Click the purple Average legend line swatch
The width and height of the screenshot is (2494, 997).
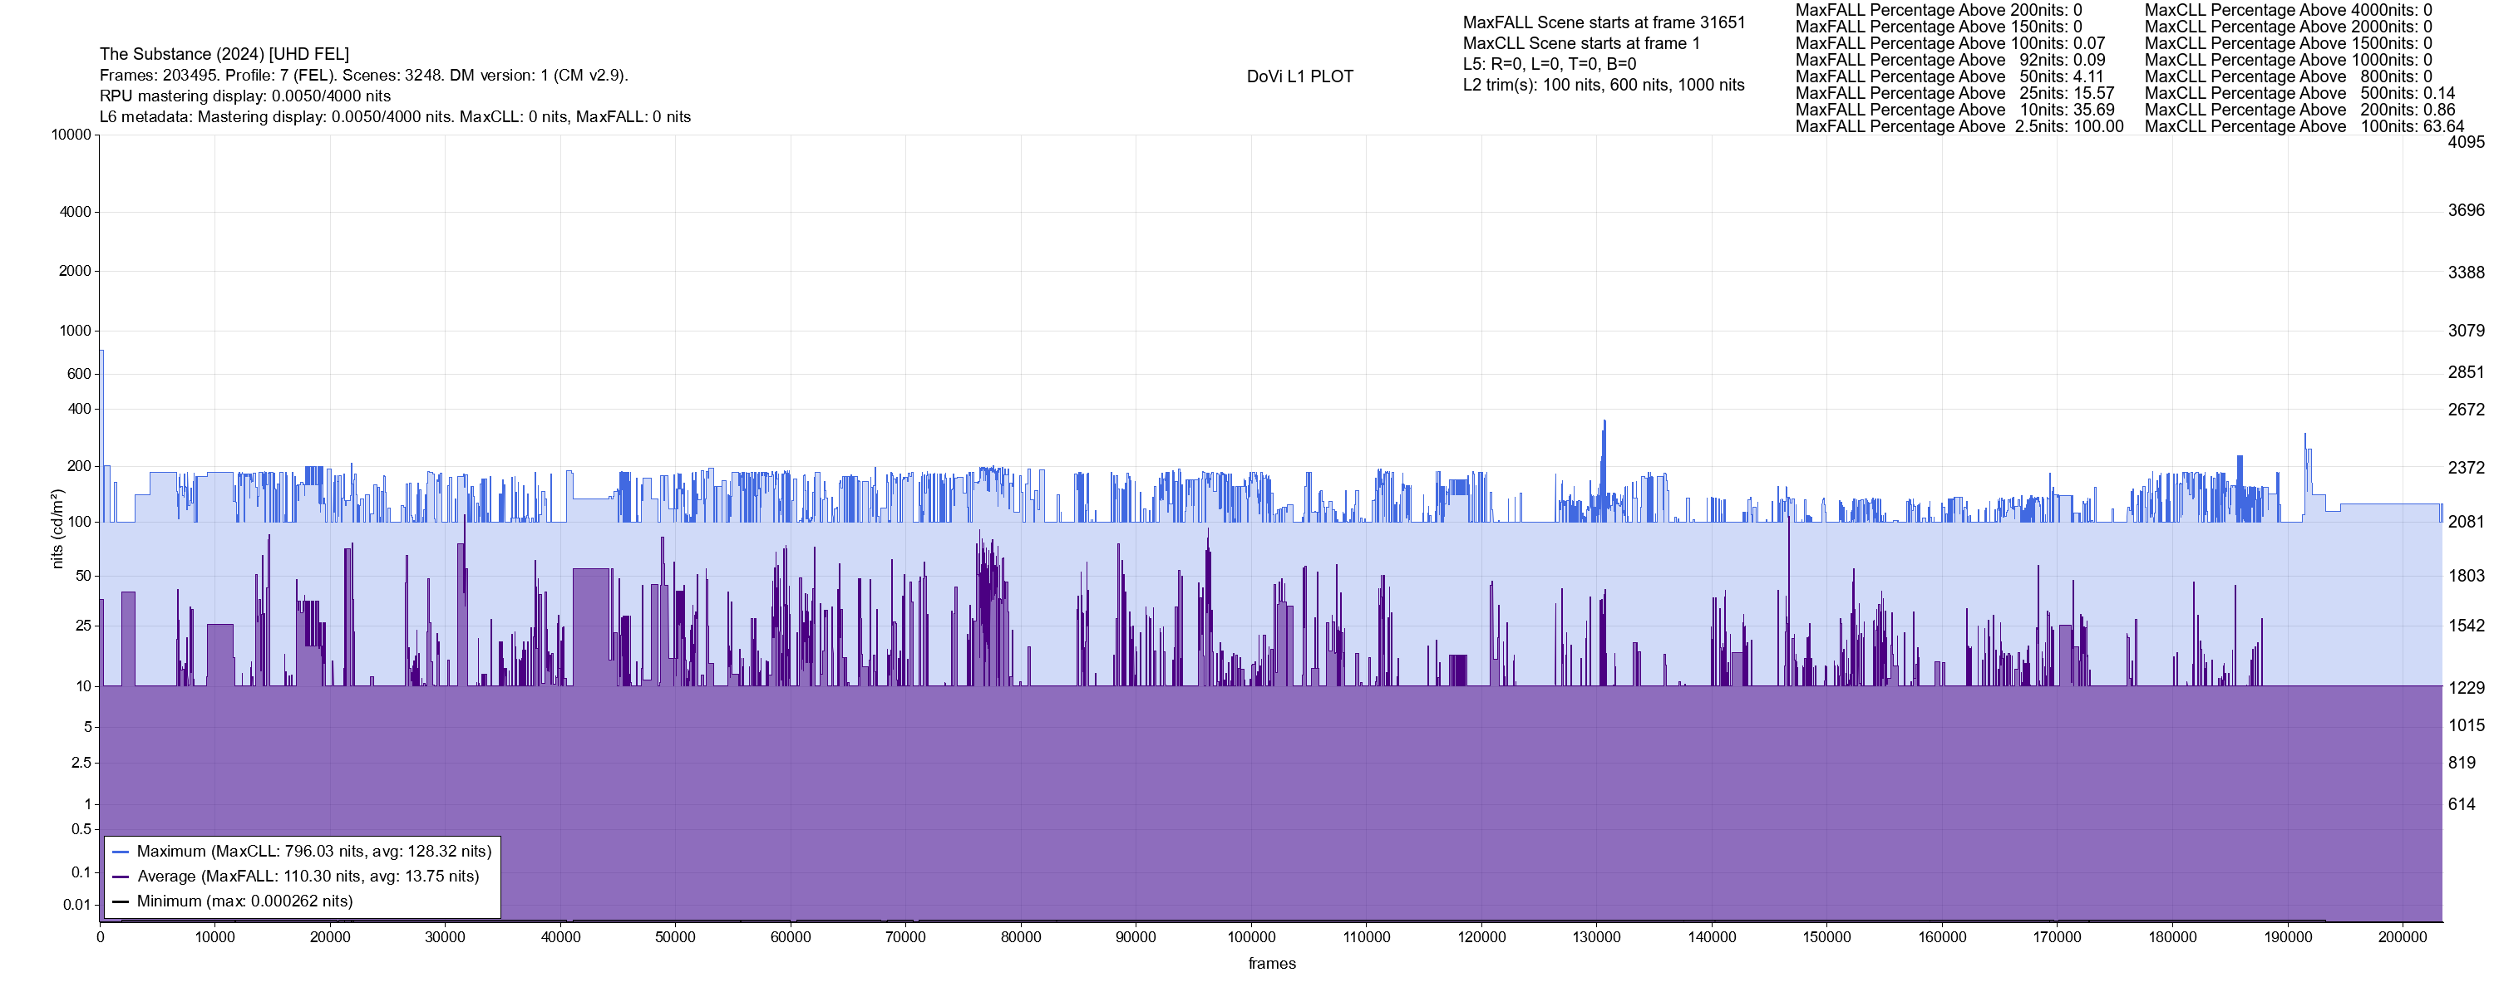(121, 877)
